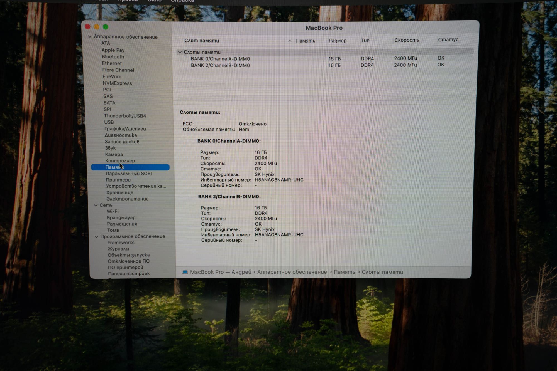Viewport: 557px width, 371px height.
Task: Select USB in the sidebar
Action: tap(109, 122)
